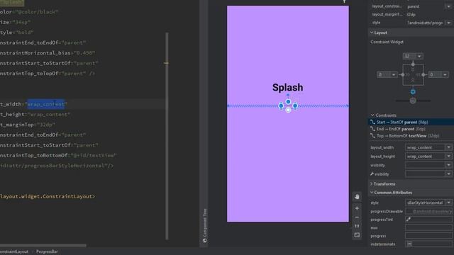Click the max attribute input field
Image resolution: width=454 pixels, height=255 pixels.
click(429, 228)
